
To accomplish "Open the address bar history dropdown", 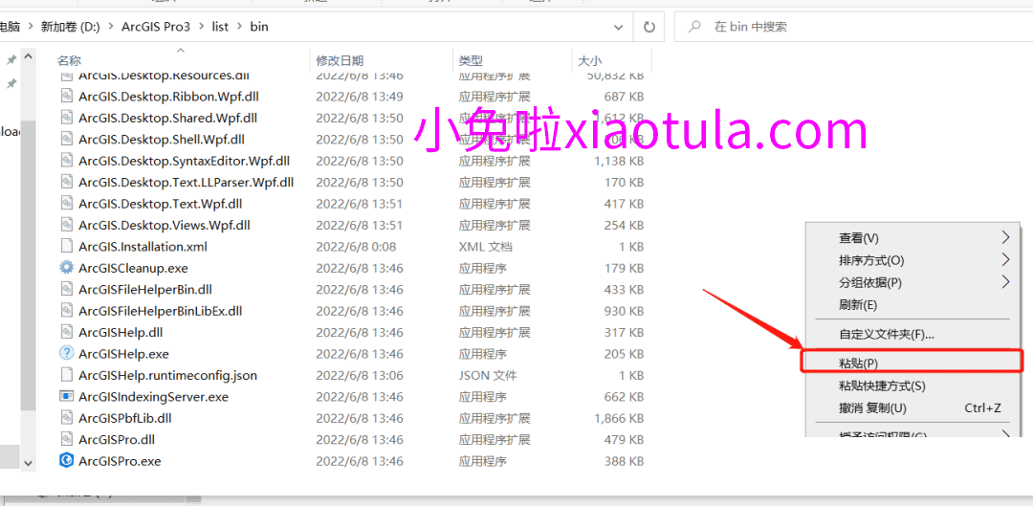I will 619,27.
